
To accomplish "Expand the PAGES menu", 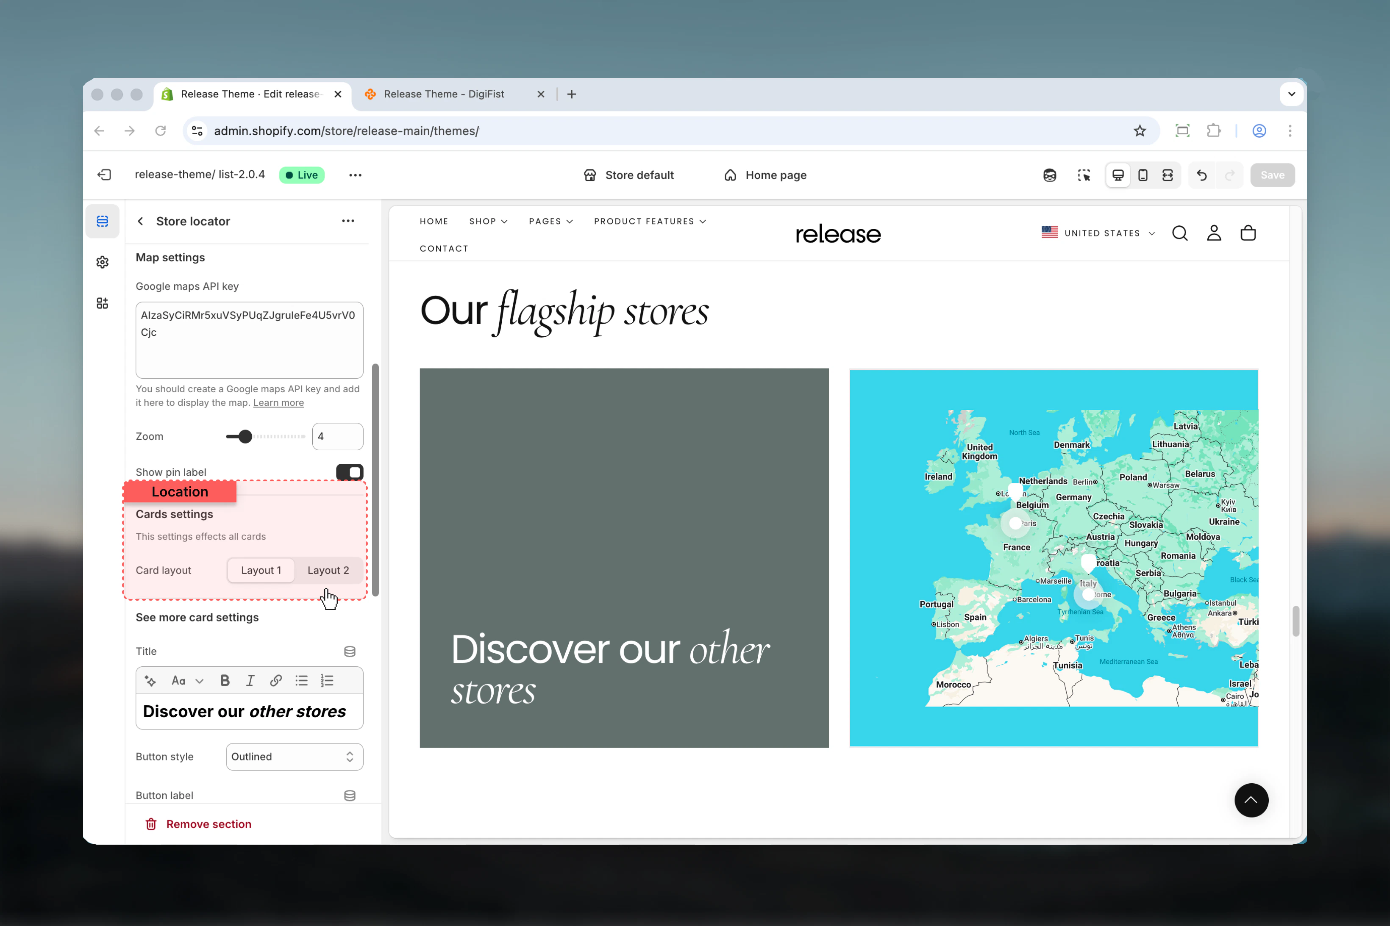I will tap(550, 222).
